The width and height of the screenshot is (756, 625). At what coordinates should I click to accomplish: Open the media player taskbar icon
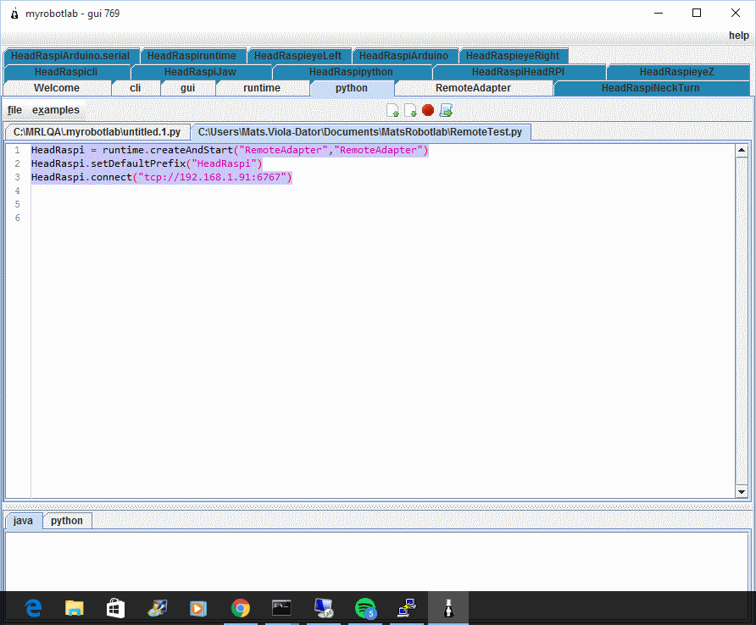tap(197, 608)
